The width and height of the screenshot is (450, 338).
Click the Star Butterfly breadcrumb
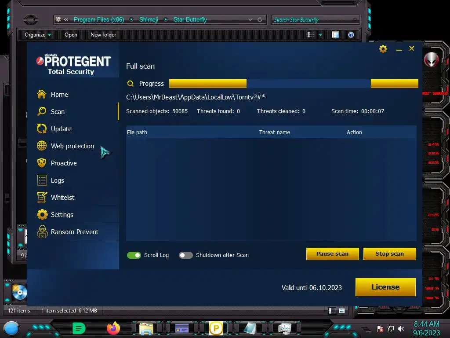[190, 19]
